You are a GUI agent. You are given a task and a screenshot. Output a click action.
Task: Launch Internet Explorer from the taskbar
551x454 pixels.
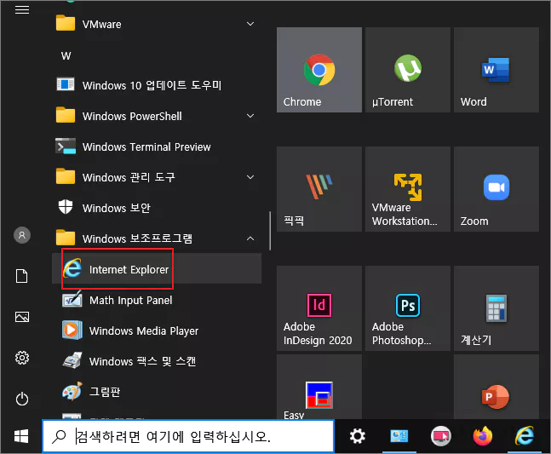(525, 436)
